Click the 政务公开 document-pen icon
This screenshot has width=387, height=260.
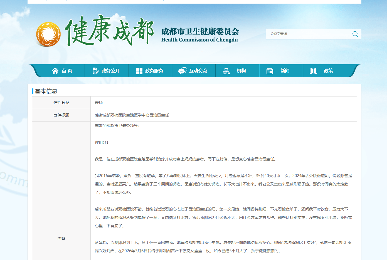point(95,71)
